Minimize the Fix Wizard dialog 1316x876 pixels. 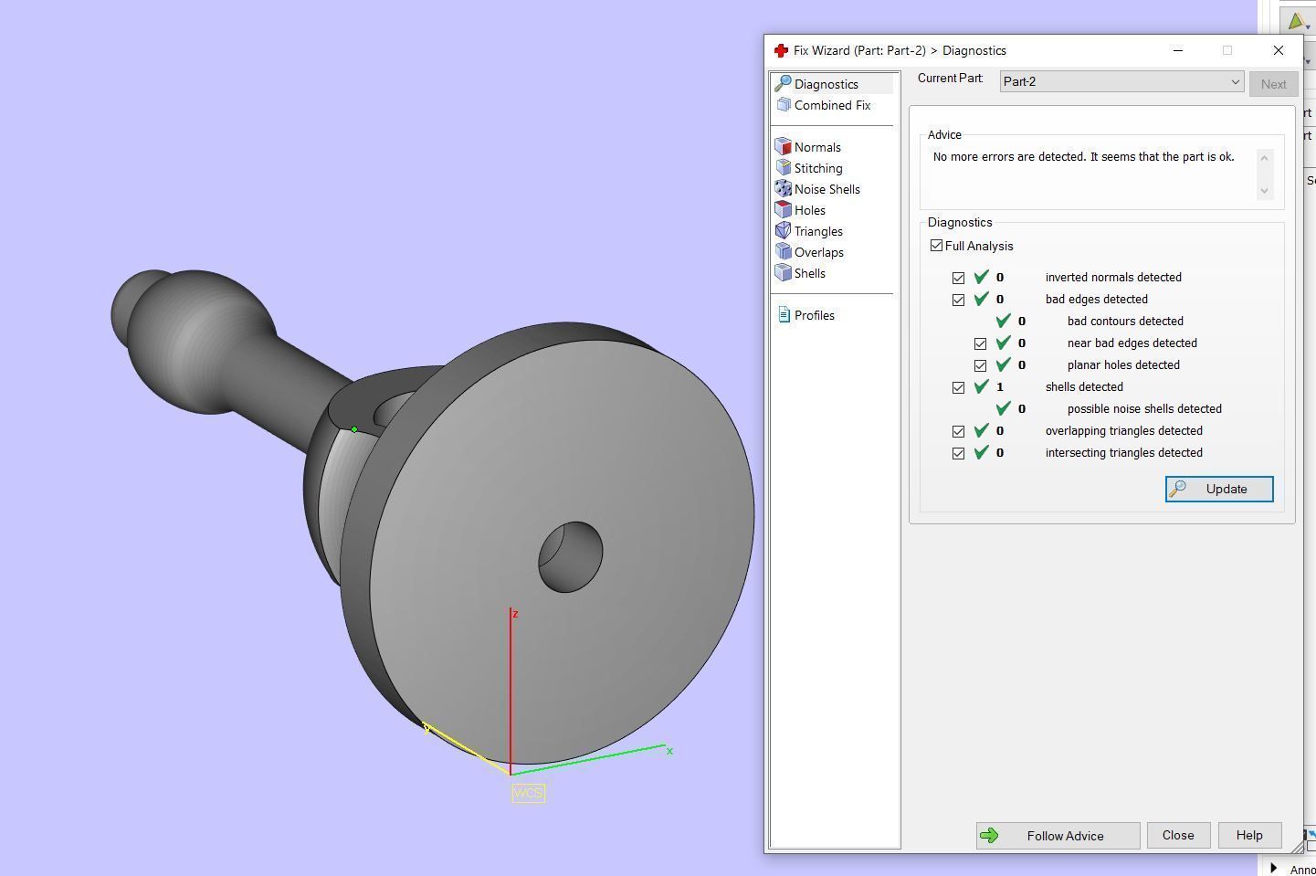click(x=1178, y=50)
